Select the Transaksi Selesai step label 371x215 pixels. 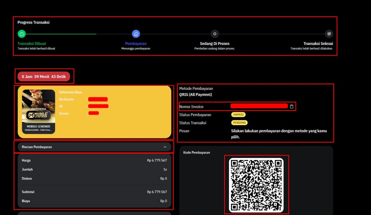coord(318,44)
